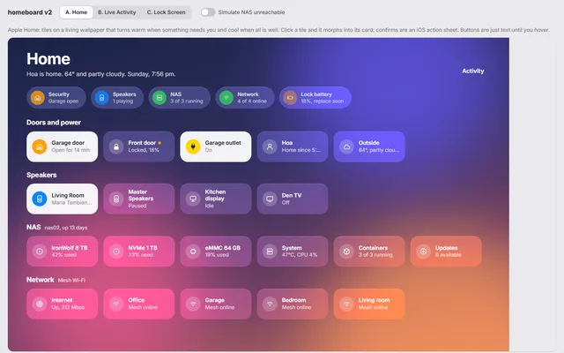
Task: Click 'nas02, up 13 days' text
Action: pyautogui.click(x=66, y=228)
